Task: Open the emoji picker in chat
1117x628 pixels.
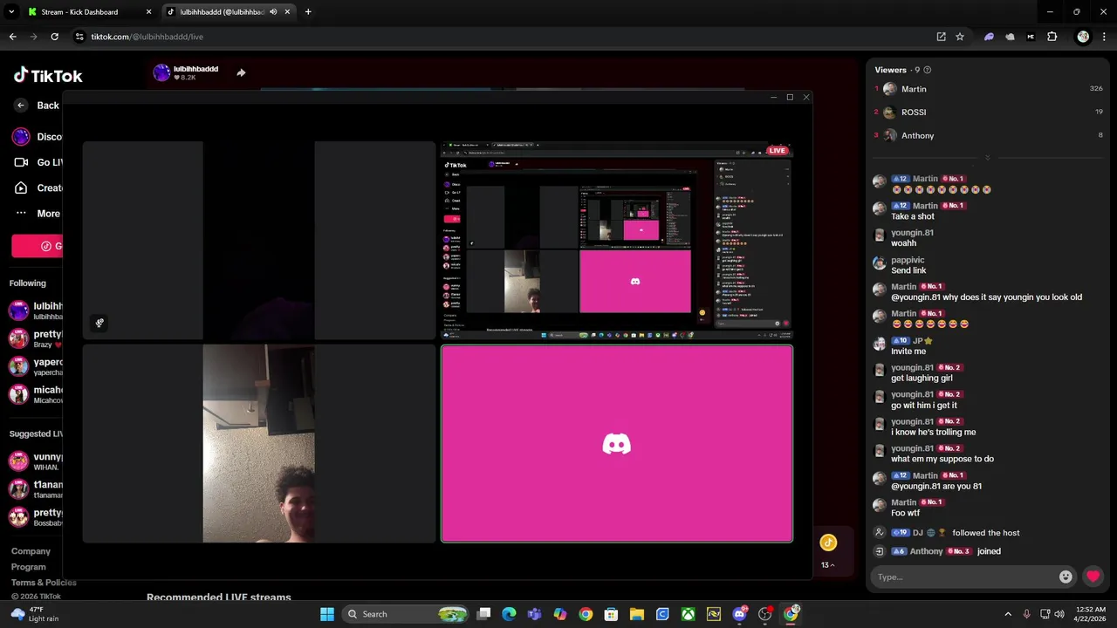Action: tap(1066, 577)
